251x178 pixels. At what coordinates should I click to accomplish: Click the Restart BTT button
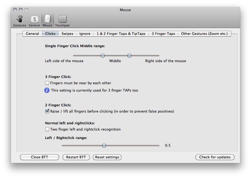coord(76,157)
